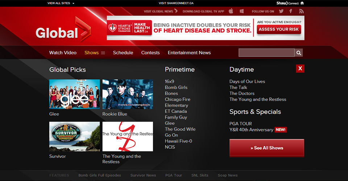Click inside the search text field
Screen dimensions: 348x181
tap(266, 53)
